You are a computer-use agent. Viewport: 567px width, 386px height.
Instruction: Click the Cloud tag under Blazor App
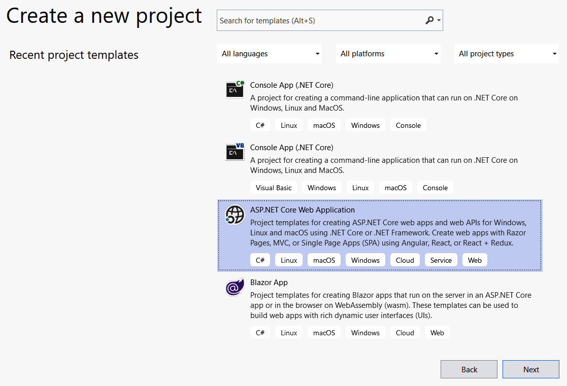coord(405,332)
